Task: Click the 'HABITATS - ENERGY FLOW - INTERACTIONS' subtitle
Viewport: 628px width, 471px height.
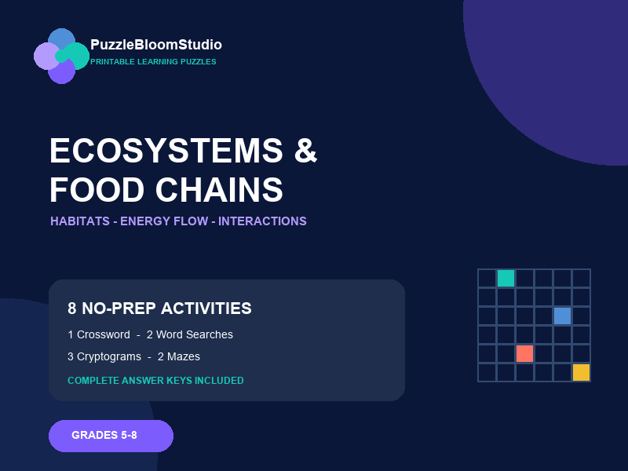Action: (179, 221)
